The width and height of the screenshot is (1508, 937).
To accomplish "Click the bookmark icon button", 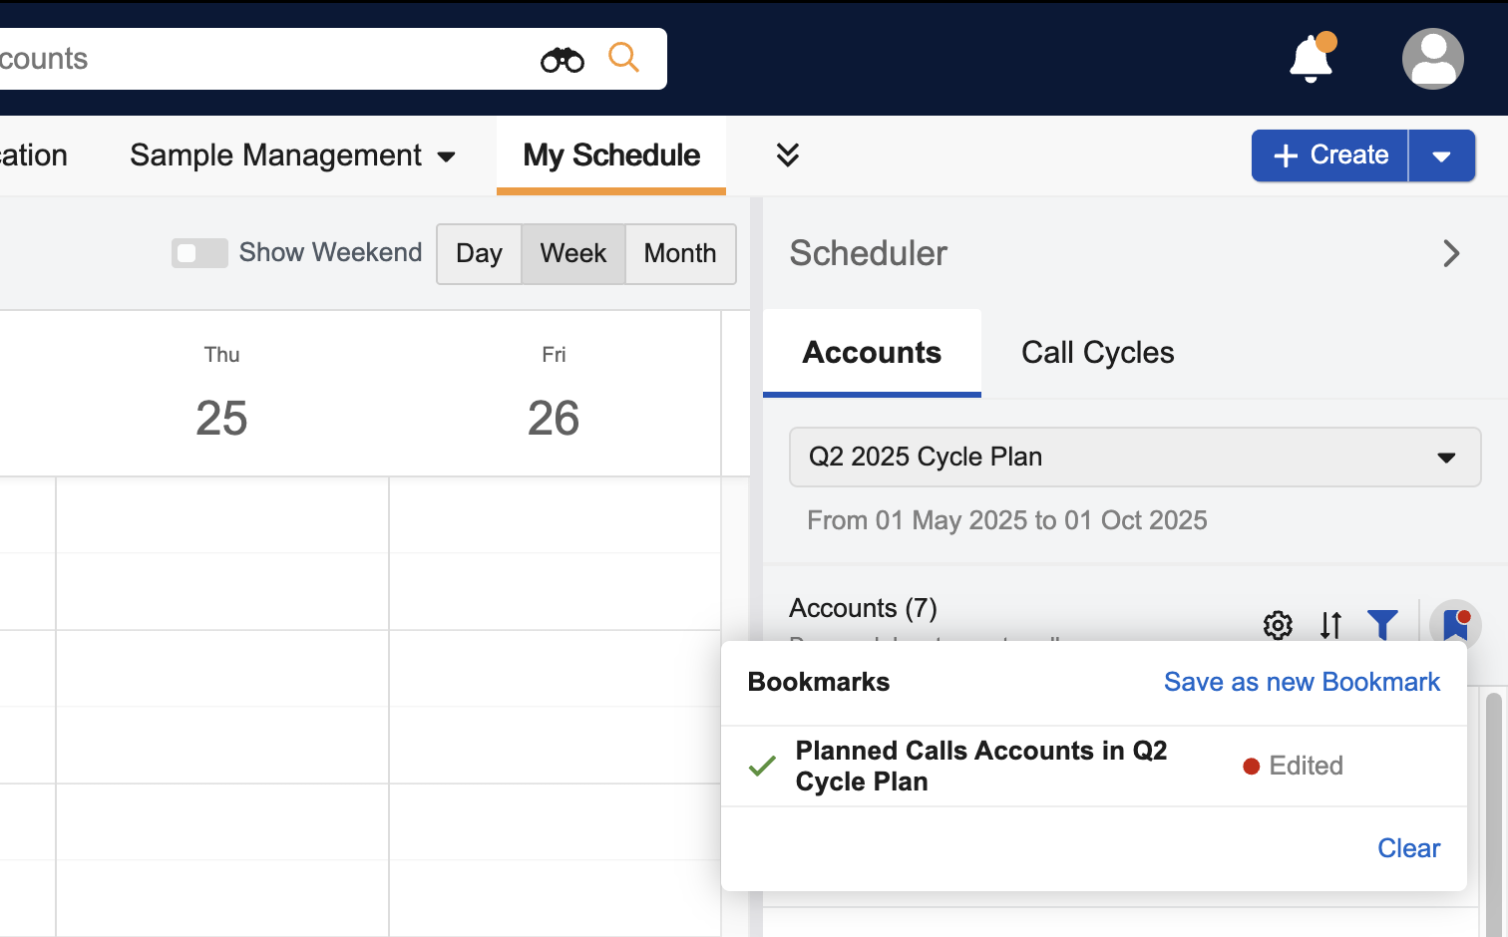I will (x=1455, y=625).
